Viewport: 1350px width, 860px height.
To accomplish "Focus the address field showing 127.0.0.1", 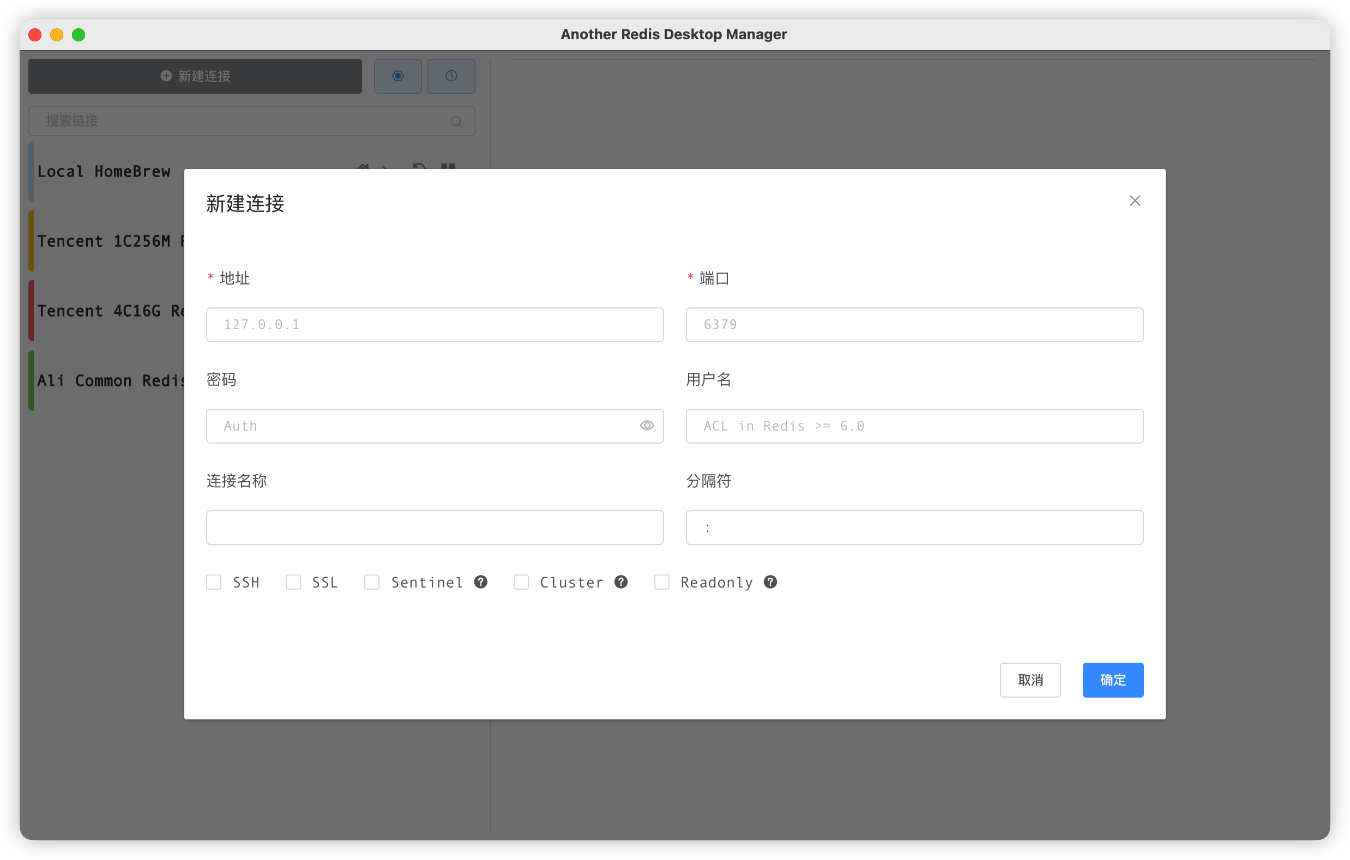I will [435, 325].
